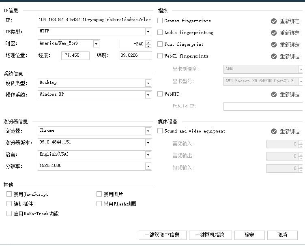Screen dimensions: 305x246
Task: Check the Font fingerprint option
Action: 160,44
